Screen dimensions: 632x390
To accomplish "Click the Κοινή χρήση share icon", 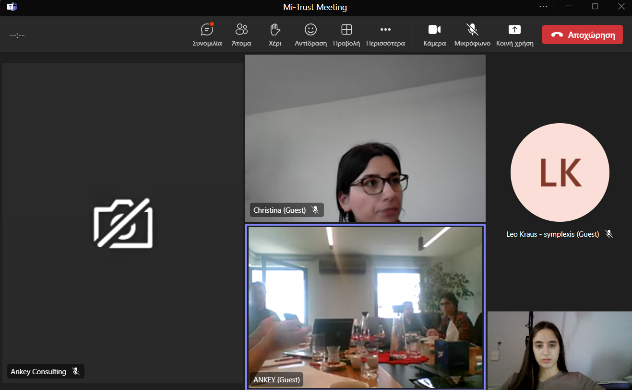I will 514,30.
